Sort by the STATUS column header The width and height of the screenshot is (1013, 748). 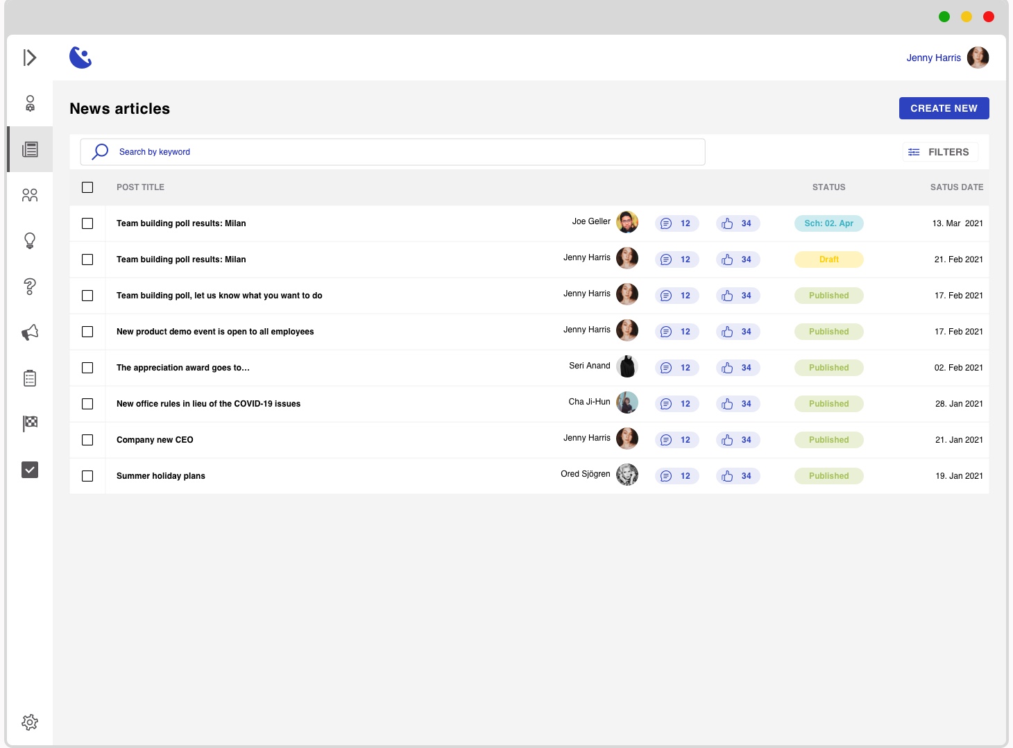828,187
